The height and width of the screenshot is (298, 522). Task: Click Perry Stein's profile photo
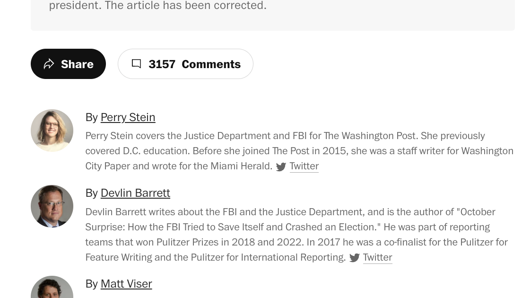click(52, 131)
